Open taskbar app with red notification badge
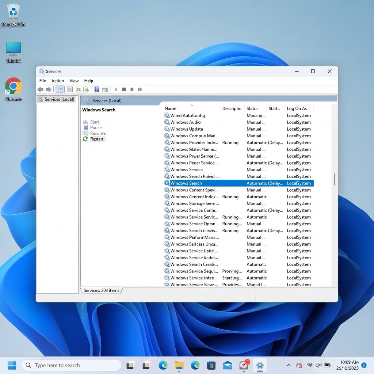The width and height of the screenshot is (374, 374). (x=244, y=365)
